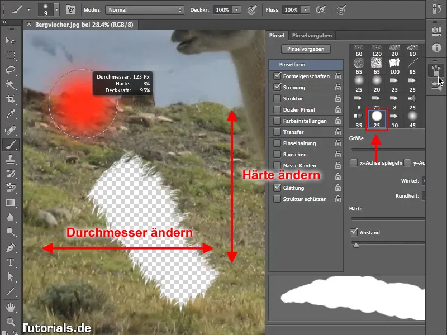Open the History panel dock icon
Viewport: 447px width, 335px height.
[x=436, y=9]
